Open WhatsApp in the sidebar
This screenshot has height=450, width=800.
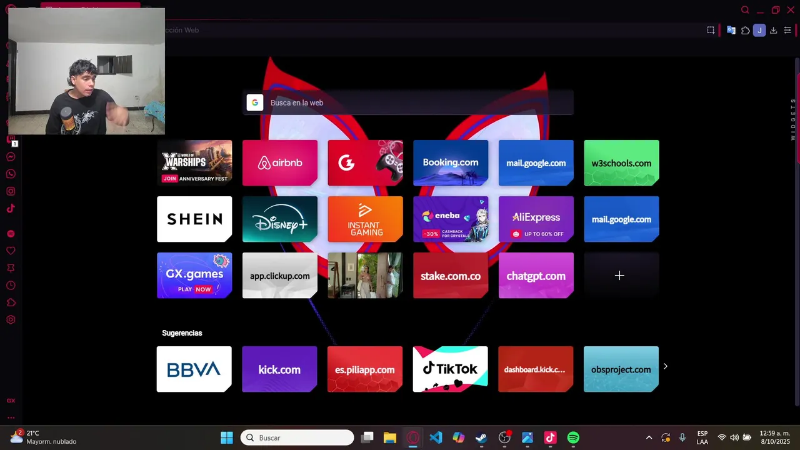pyautogui.click(x=11, y=174)
